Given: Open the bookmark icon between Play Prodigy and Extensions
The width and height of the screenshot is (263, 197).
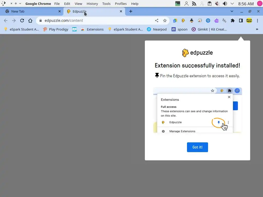Looking at the screenshot, I should 74,29.
